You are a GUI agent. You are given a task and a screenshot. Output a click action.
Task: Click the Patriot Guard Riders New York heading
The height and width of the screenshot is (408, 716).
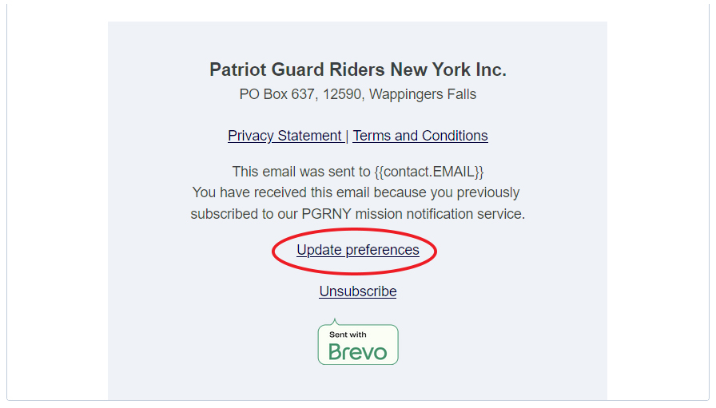pyautogui.click(x=357, y=70)
